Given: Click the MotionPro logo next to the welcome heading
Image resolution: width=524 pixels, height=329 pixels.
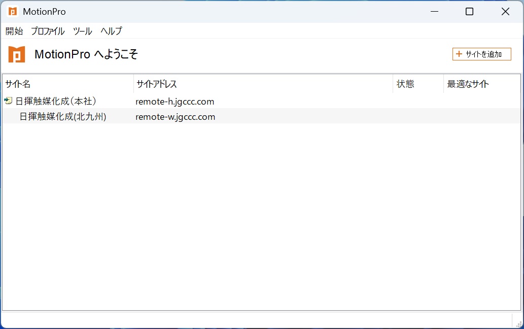Looking at the screenshot, I should pyautogui.click(x=17, y=54).
